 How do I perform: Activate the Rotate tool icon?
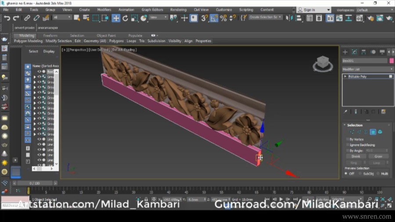pos(125,18)
